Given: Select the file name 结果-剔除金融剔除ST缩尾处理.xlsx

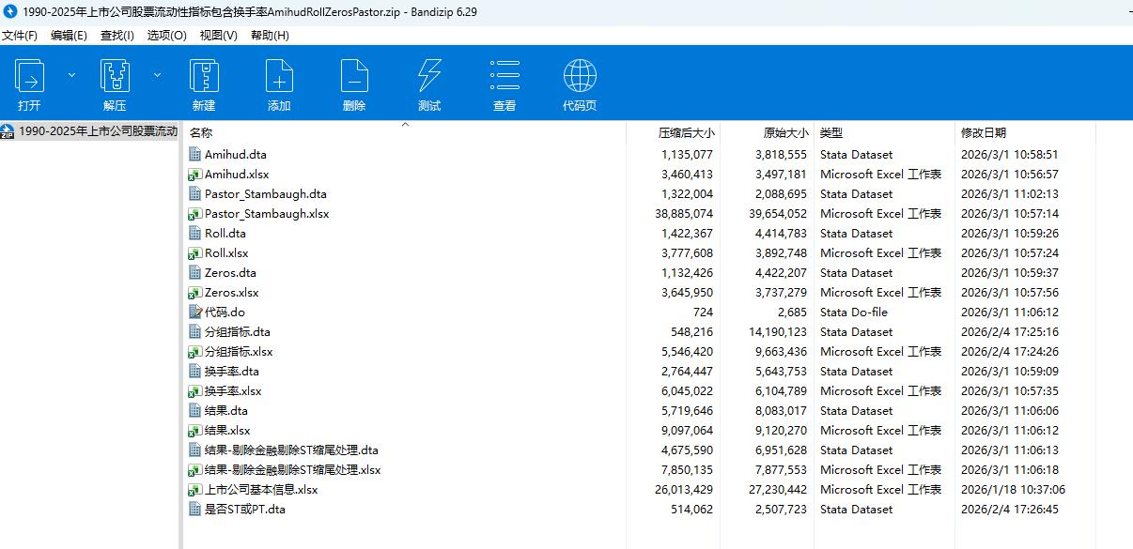Looking at the screenshot, I should pyautogui.click(x=293, y=469).
